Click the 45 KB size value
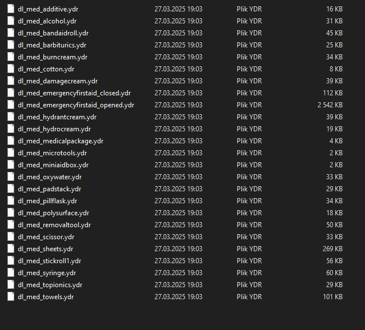This screenshot has height=330, width=365. [335, 33]
